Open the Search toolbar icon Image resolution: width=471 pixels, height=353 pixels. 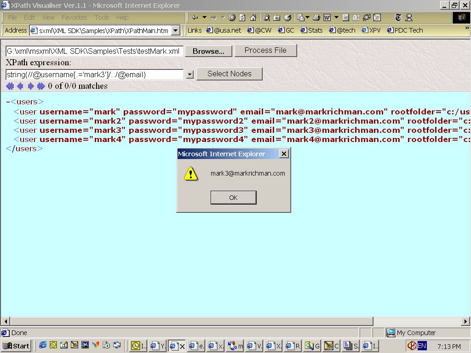(266, 18)
